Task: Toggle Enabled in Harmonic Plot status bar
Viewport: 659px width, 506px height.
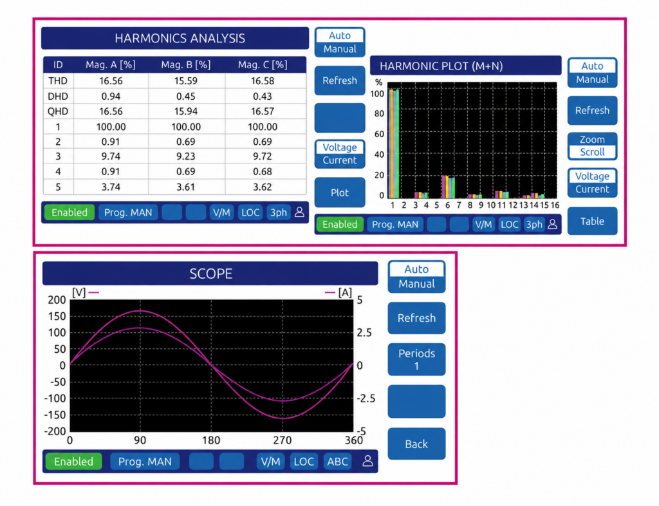Action: point(340,225)
